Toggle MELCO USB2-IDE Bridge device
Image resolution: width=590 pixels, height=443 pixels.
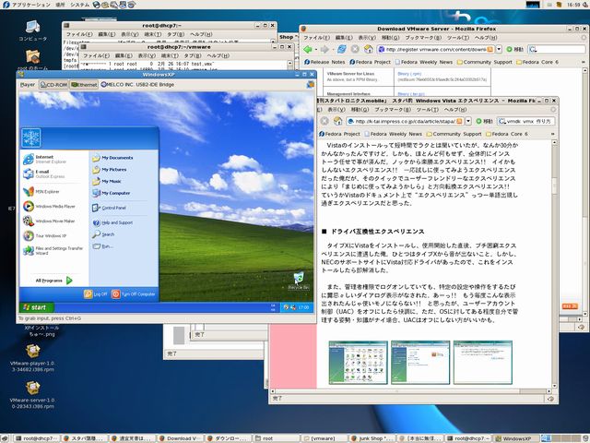click(x=137, y=85)
